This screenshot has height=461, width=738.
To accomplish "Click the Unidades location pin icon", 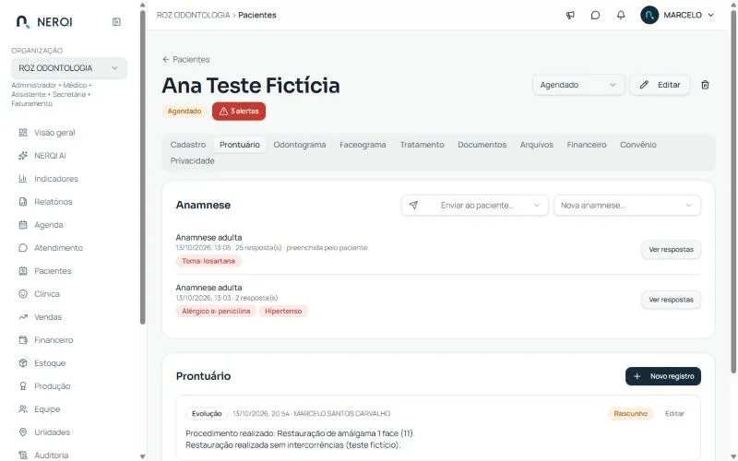I will tap(22, 432).
